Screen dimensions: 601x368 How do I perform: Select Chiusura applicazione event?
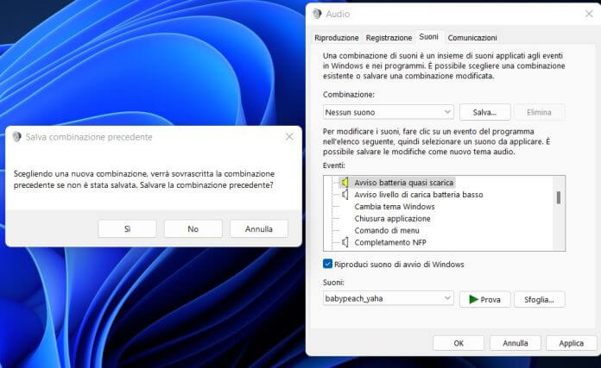pos(392,218)
